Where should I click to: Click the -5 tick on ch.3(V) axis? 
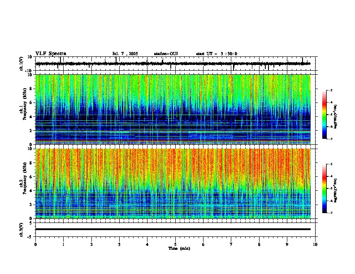[x=30, y=236]
